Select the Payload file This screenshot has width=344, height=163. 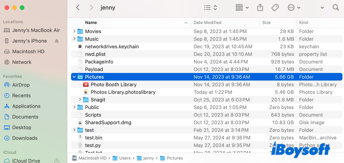[x=94, y=69]
